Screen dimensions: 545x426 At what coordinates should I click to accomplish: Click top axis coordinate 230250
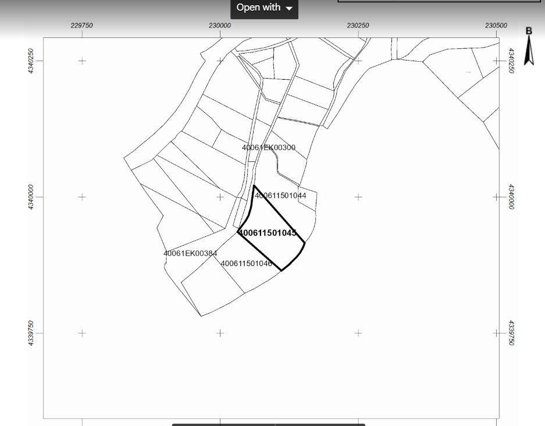pos(358,26)
